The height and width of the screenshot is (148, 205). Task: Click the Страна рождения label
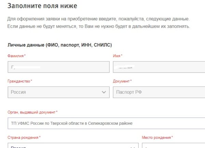[24, 137]
